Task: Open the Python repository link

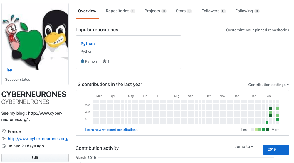Action: 88,44
